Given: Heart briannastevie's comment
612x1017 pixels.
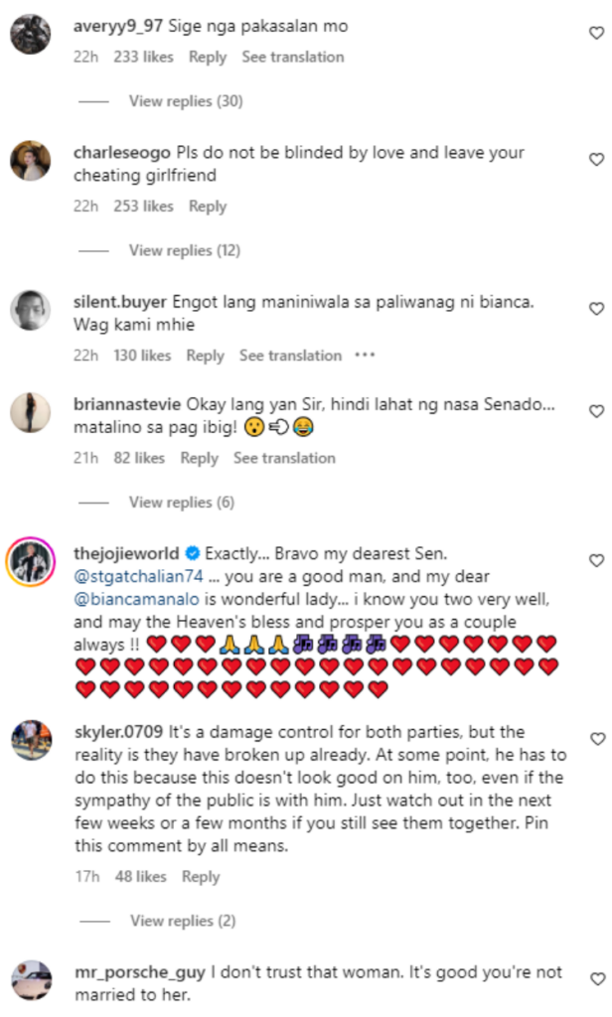Looking at the screenshot, I should pyautogui.click(x=596, y=411).
